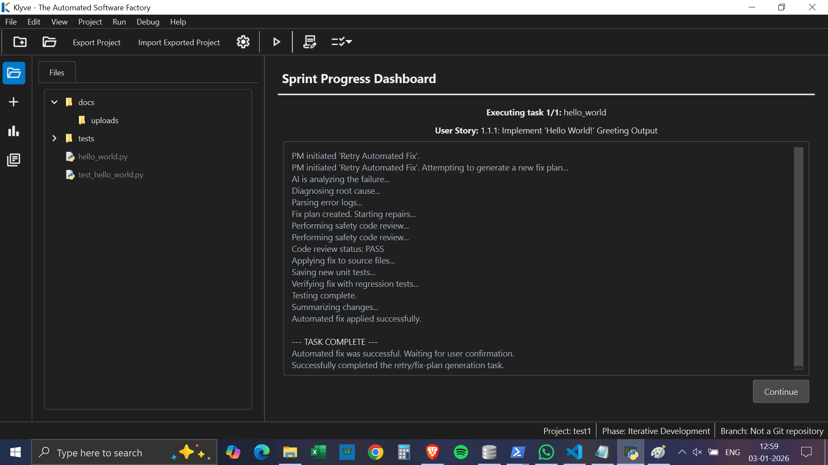Image resolution: width=828 pixels, height=465 pixels.
Task: Open the bar chart reports sidebar icon
Action: click(x=14, y=131)
